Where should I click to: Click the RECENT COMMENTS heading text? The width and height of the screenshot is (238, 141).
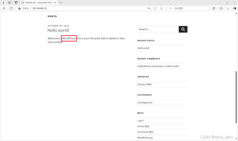pyautogui.click(x=149, y=59)
